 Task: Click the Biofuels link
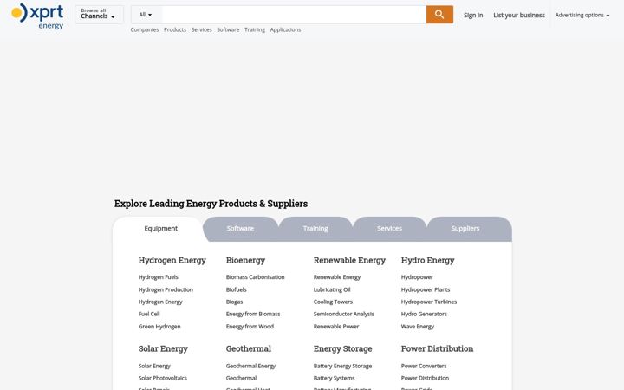point(237,289)
